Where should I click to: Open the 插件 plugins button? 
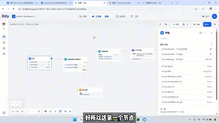tap(206, 16)
